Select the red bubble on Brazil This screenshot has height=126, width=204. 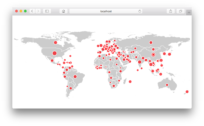[75, 76]
